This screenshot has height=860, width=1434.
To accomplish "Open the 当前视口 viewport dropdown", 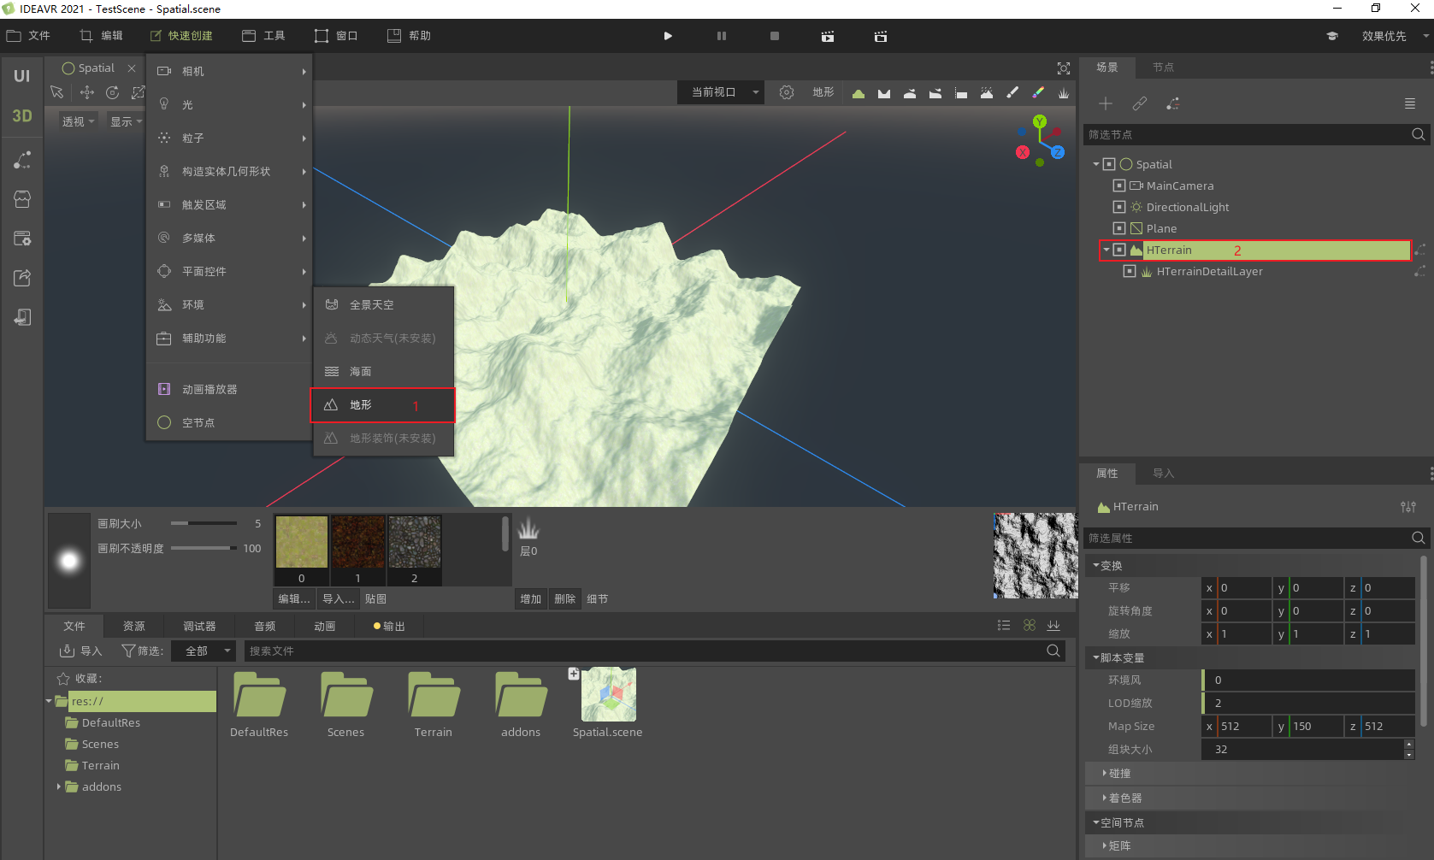I will (722, 92).
